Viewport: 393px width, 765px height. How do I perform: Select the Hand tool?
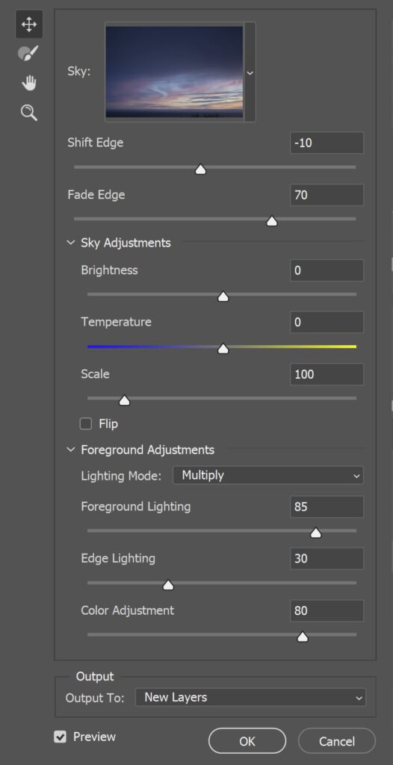[29, 82]
